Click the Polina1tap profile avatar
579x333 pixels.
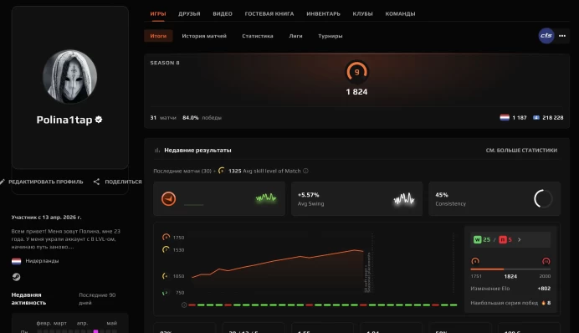(69, 76)
